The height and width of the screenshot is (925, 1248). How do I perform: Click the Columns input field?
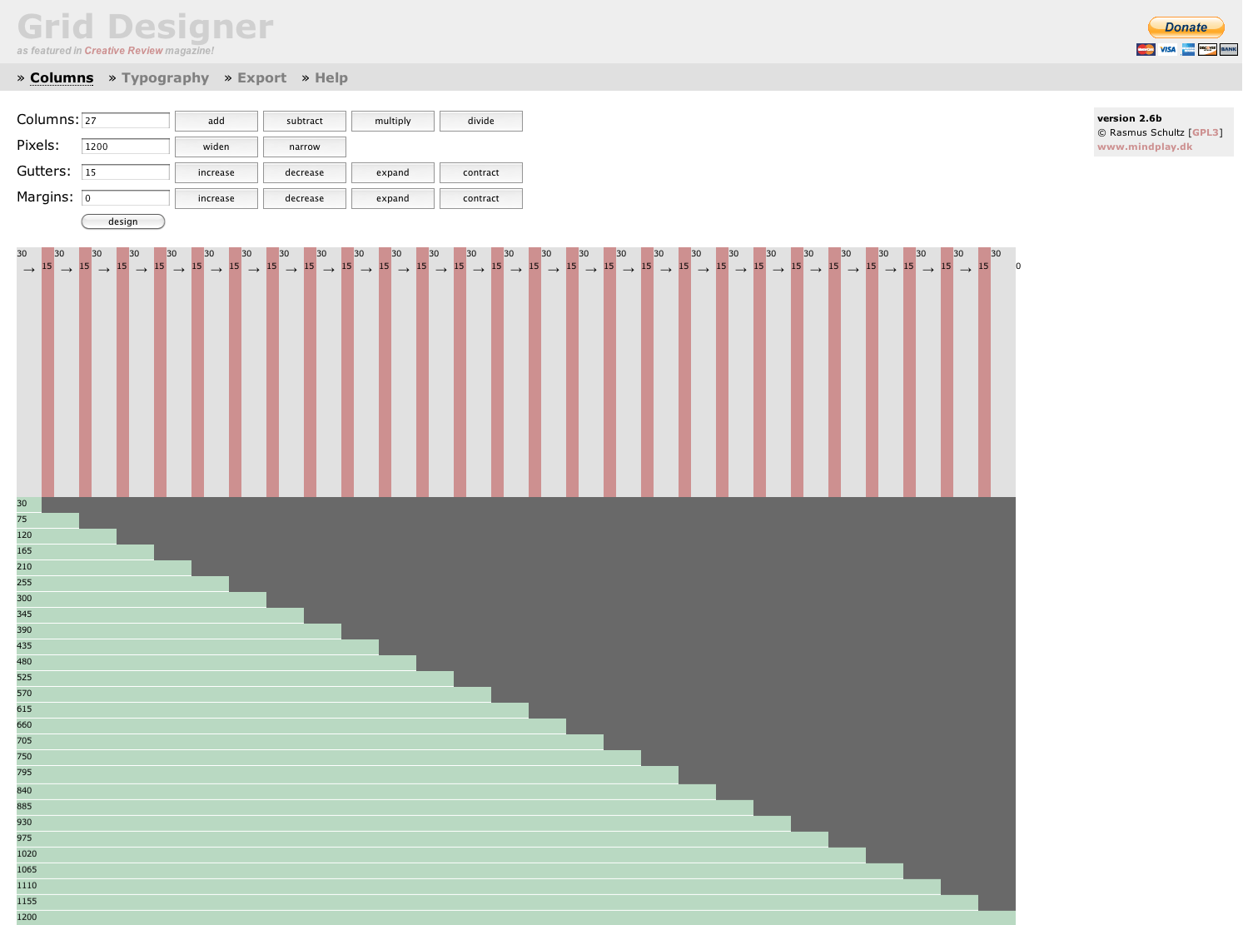[x=125, y=120]
